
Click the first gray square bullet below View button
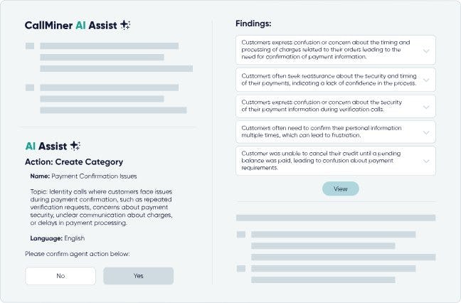(240, 234)
